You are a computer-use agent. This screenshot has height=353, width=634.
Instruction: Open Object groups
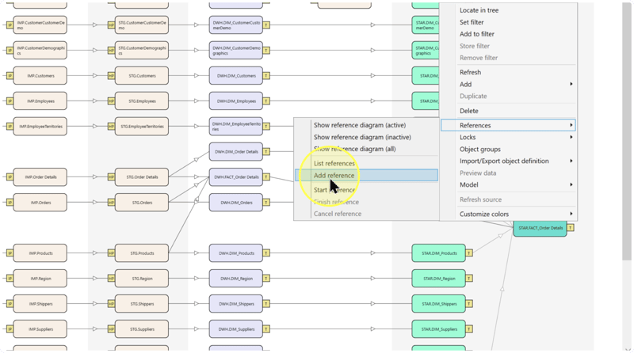pos(480,149)
